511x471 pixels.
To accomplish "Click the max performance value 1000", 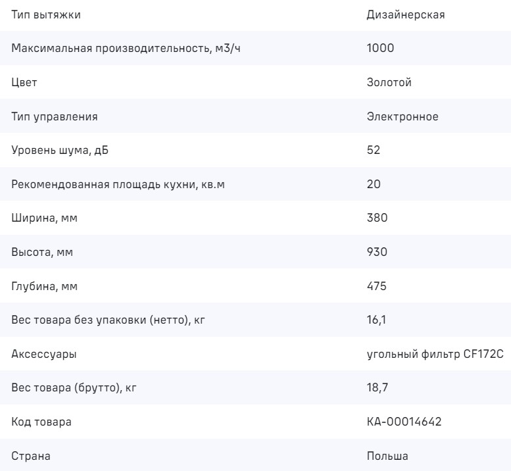I will 380,49.
